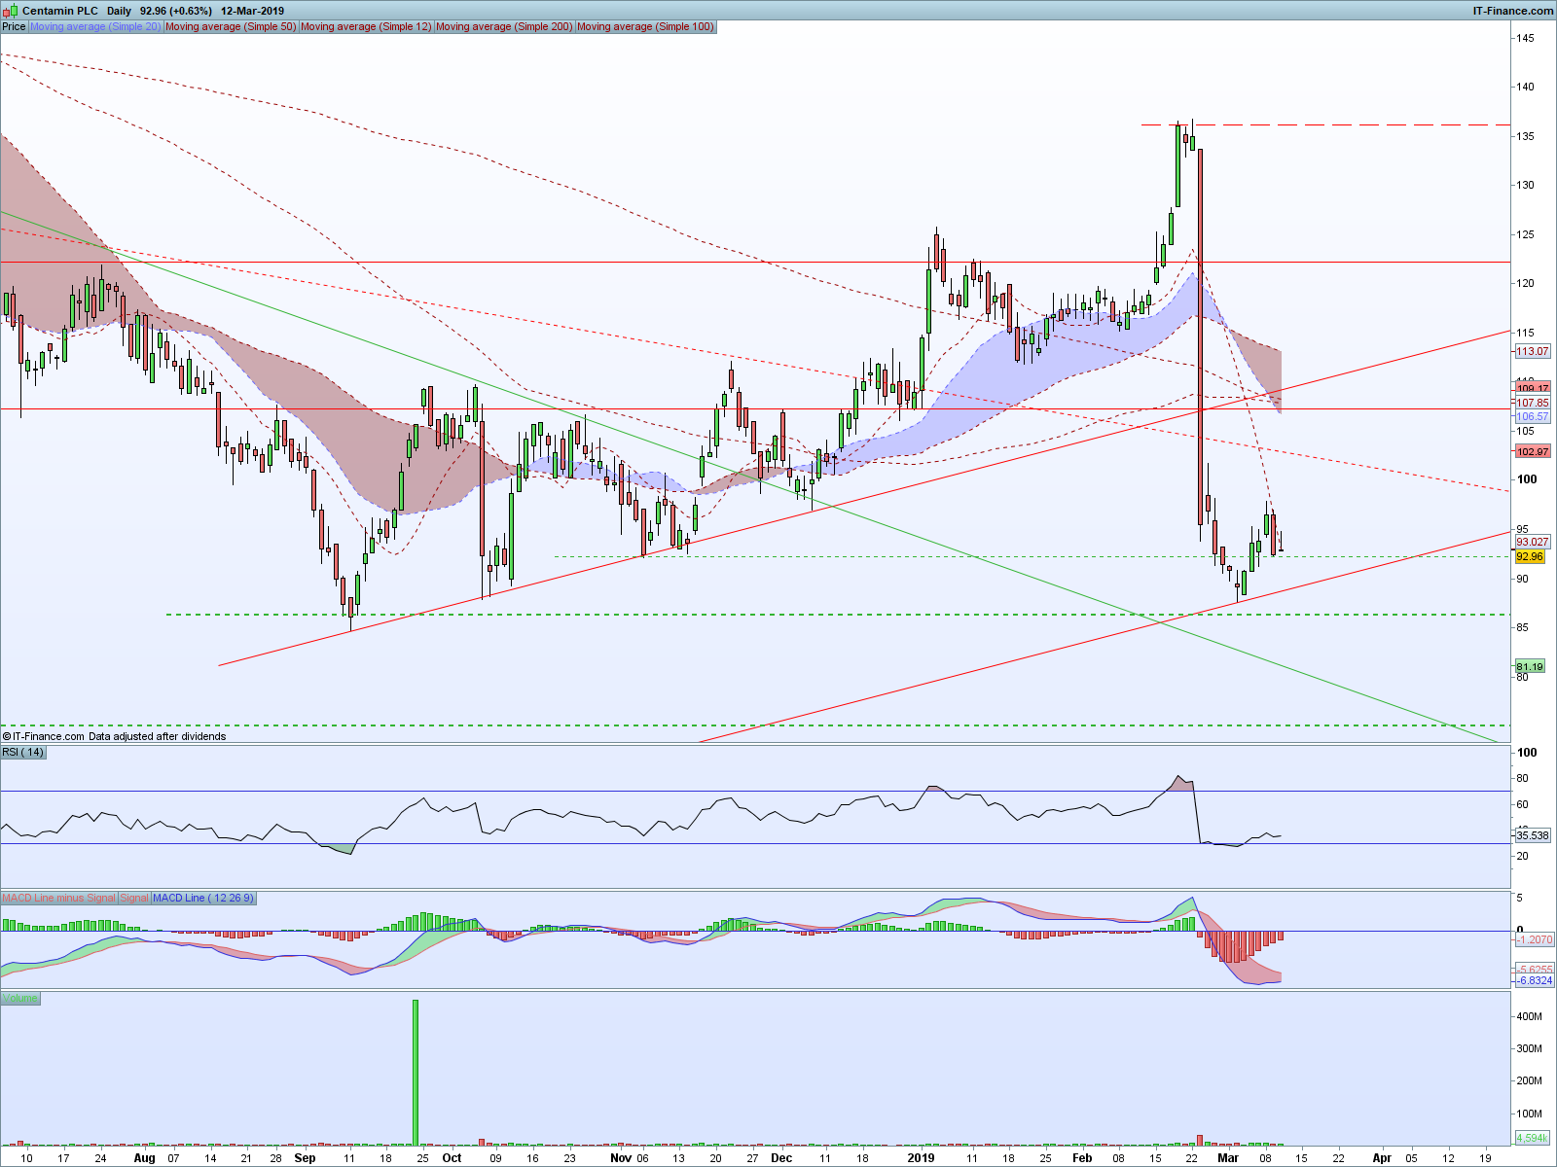The image size is (1557, 1167).
Task: Click the 102.97 price tag on the axis
Action: 1533,451
